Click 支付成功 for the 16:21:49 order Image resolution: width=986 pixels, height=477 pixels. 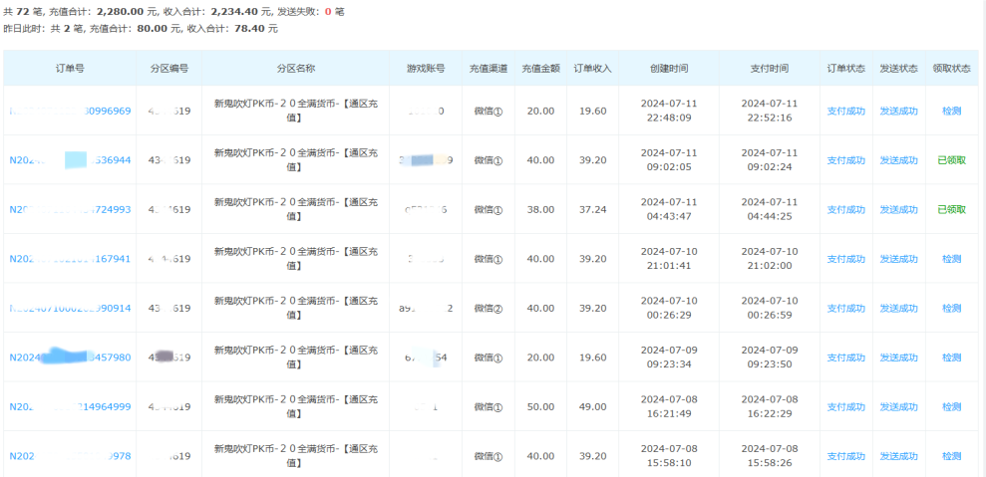(x=845, y=407)
